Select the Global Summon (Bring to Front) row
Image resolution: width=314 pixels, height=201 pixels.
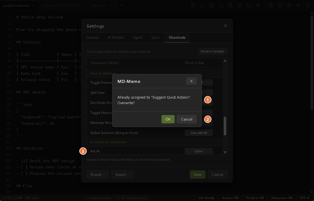[x=155, y=133]
